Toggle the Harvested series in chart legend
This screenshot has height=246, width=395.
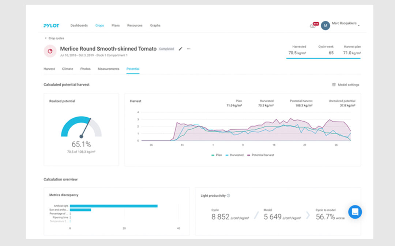coord(234,155)
